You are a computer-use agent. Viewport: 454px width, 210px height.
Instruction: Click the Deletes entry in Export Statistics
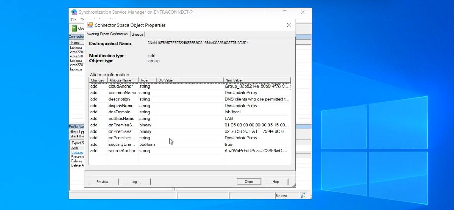click(76, 161)
